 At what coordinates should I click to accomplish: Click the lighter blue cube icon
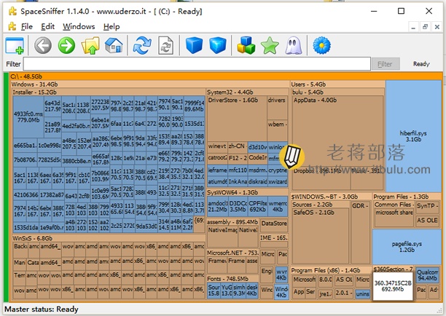218,45
